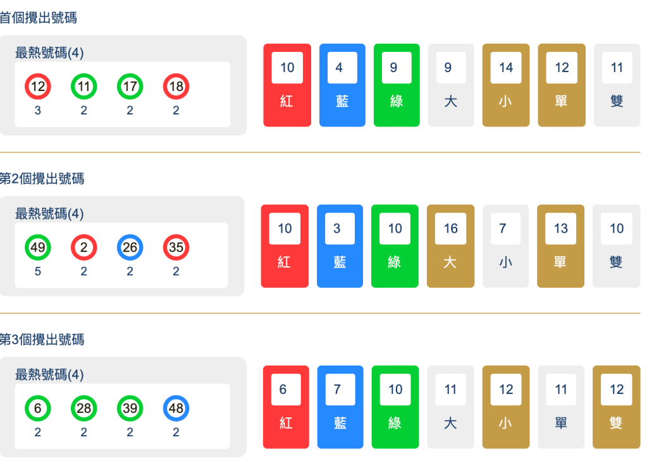Click first-draw blue (藍) card showing 4
Screen dimensions: 647x461
[342, 85]
